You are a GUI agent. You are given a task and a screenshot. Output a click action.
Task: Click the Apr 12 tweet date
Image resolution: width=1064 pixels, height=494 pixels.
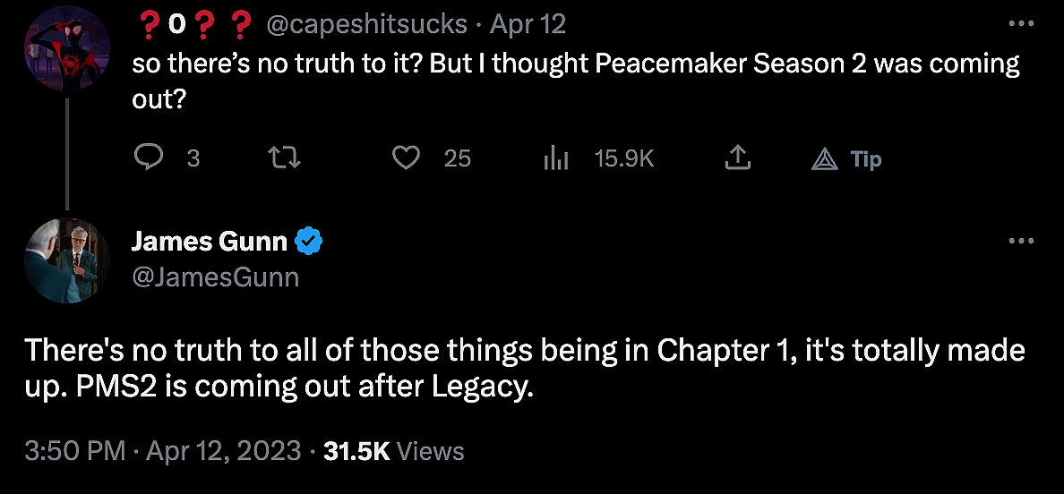pyautogui.click(x=528, y=24)
